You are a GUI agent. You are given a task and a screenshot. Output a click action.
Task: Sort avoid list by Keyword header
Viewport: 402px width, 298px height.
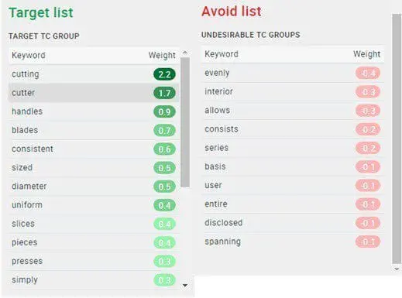(x=222, y=54)
